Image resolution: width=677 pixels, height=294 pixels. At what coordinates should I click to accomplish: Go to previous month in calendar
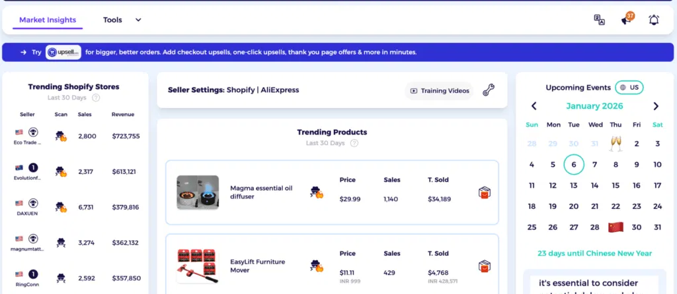(x=534, y=106)
